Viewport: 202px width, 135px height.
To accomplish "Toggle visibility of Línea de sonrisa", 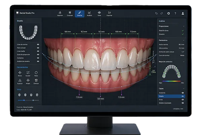I will click(38, 45).
